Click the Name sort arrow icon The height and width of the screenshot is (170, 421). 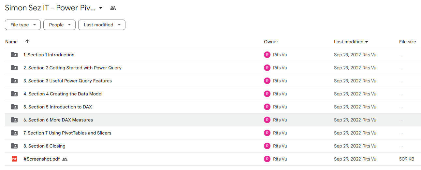(27, 41)
